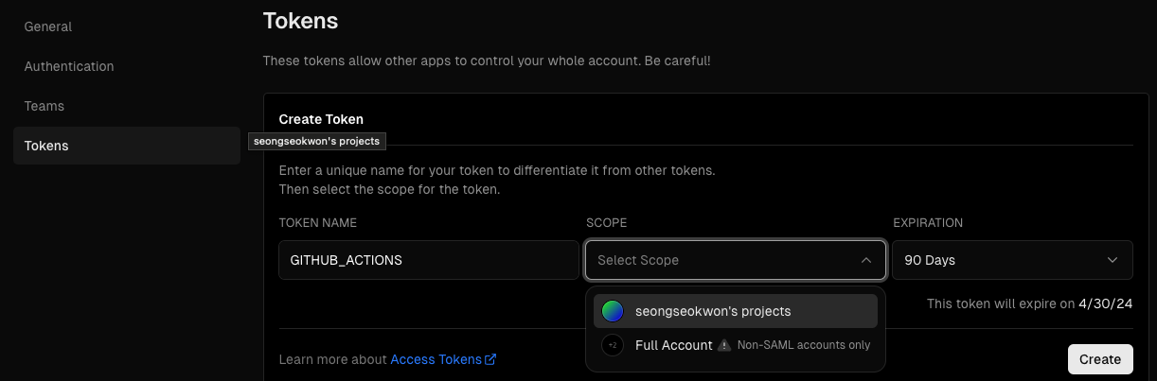Click the external link icon after Access Tokens
This screenshot has height=381, width=1157.
pos(490,359)
